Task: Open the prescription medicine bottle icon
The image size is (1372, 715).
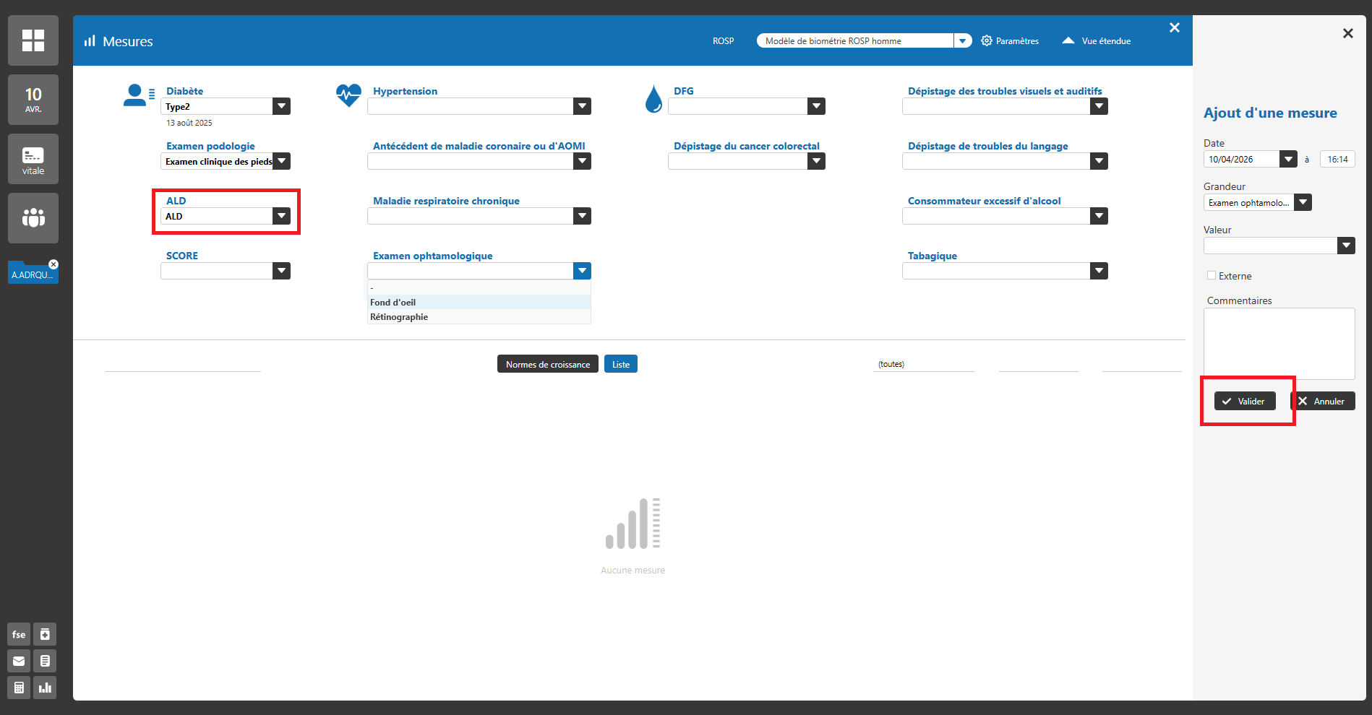Action: (x=45, y=634)
